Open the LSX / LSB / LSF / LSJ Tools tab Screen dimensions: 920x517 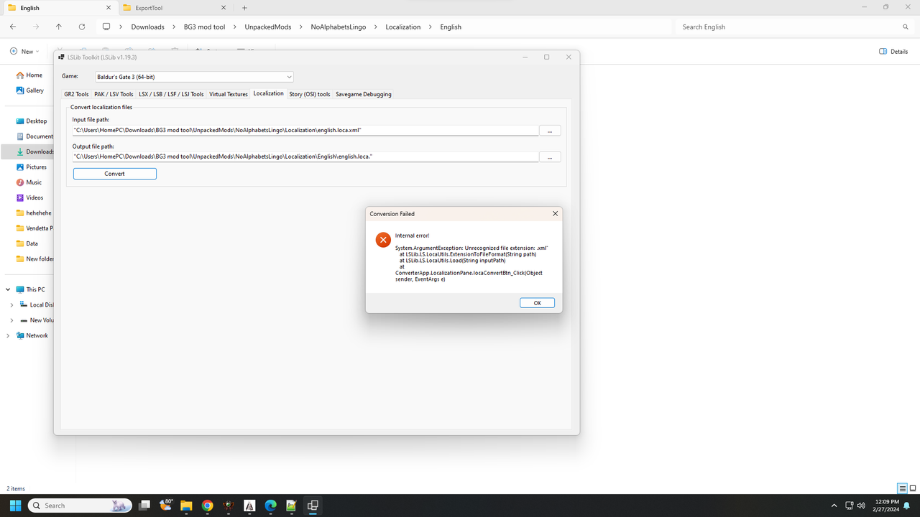171,94
